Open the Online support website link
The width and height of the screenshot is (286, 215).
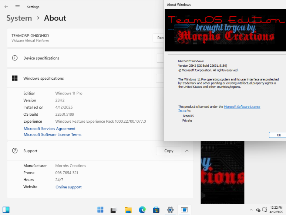68,187
